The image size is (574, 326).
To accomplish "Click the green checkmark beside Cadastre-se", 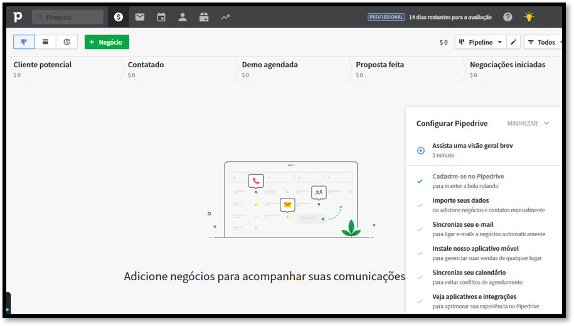I will [420, 181].
